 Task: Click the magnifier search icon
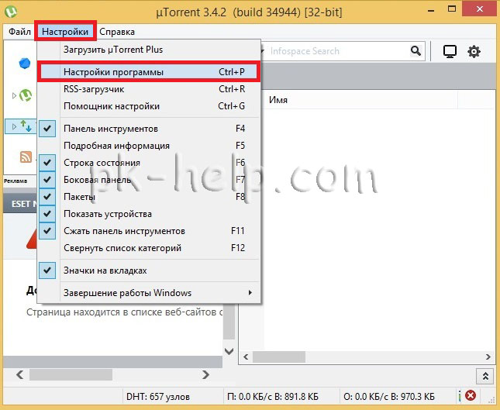(x=416, y=50)
